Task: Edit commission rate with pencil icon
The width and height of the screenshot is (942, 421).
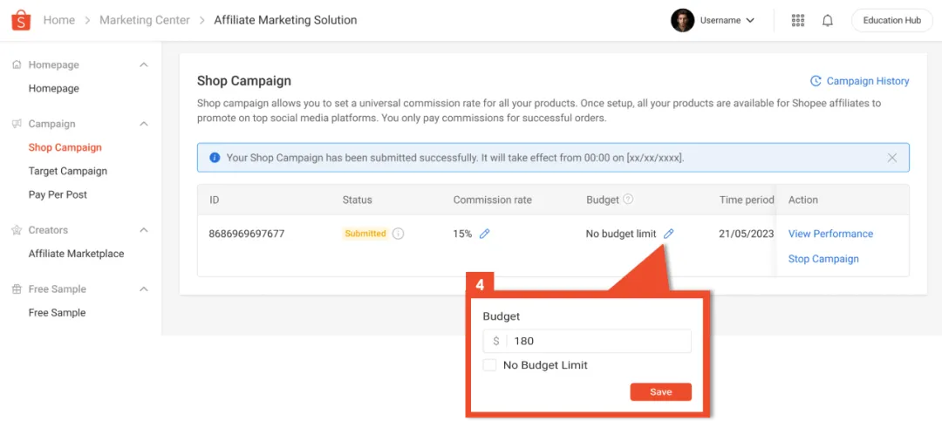Action: pyautogui.click(x=485, y=234)
